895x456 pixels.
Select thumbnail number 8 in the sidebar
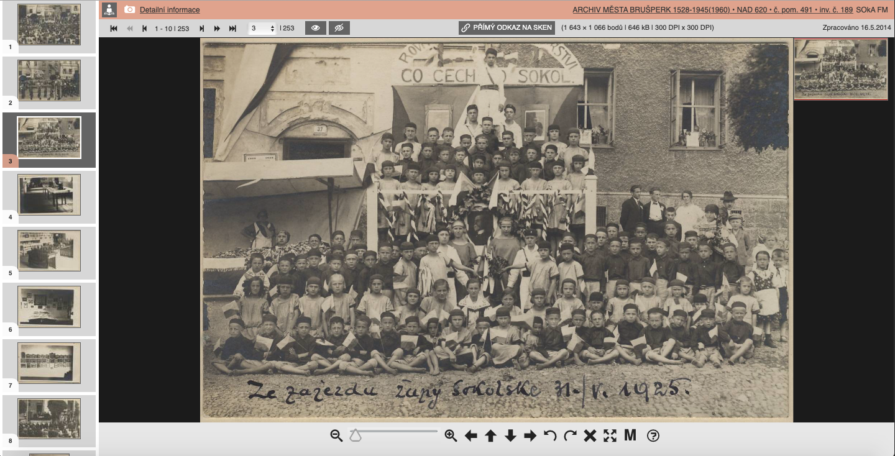[x=49, y=419]
